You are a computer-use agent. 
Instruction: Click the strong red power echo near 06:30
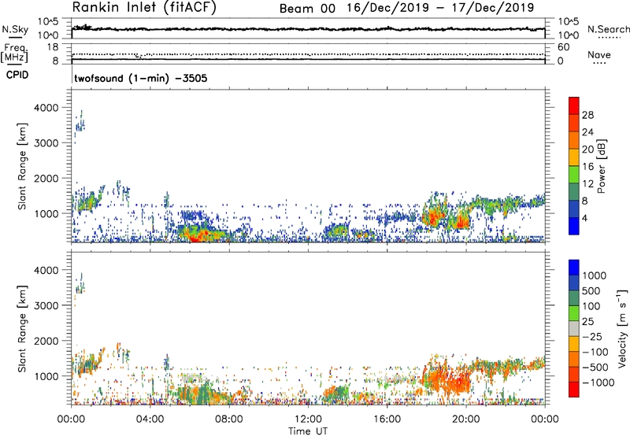click(x=199, y=236)
